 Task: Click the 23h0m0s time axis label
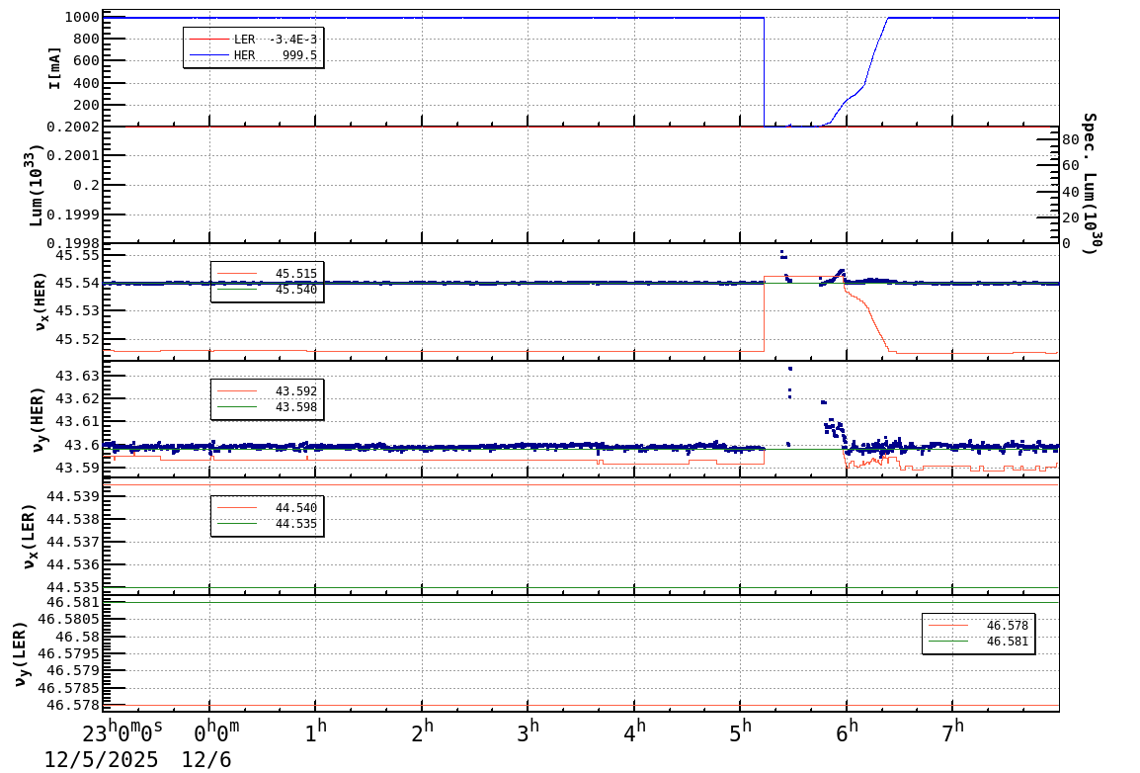pos(122,732)
